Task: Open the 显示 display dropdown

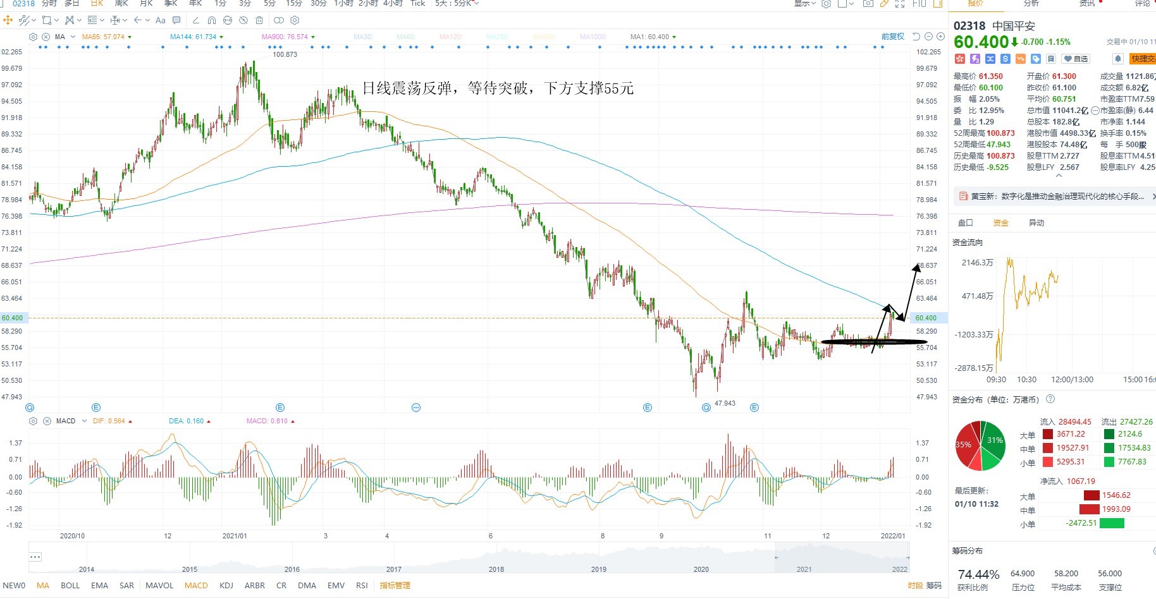Action: coord(805,4)
